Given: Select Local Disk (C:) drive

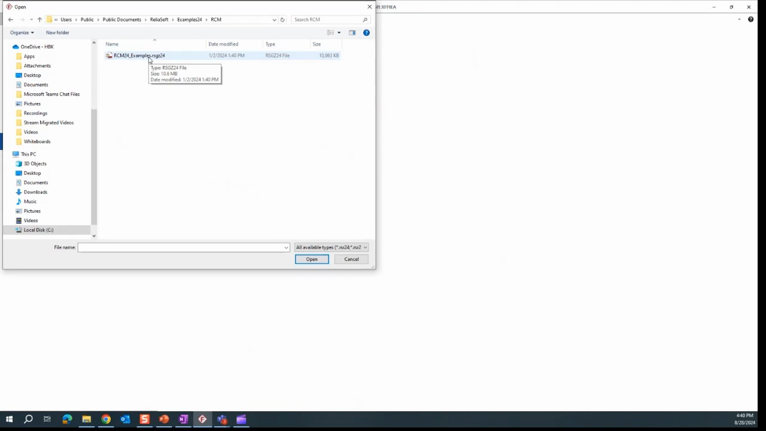Looking at the screenshot, I should 38,230.
